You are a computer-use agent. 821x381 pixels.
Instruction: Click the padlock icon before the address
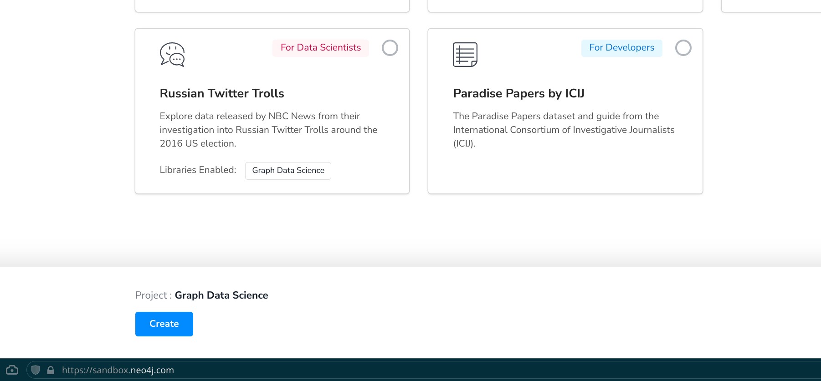click(51, 370)
